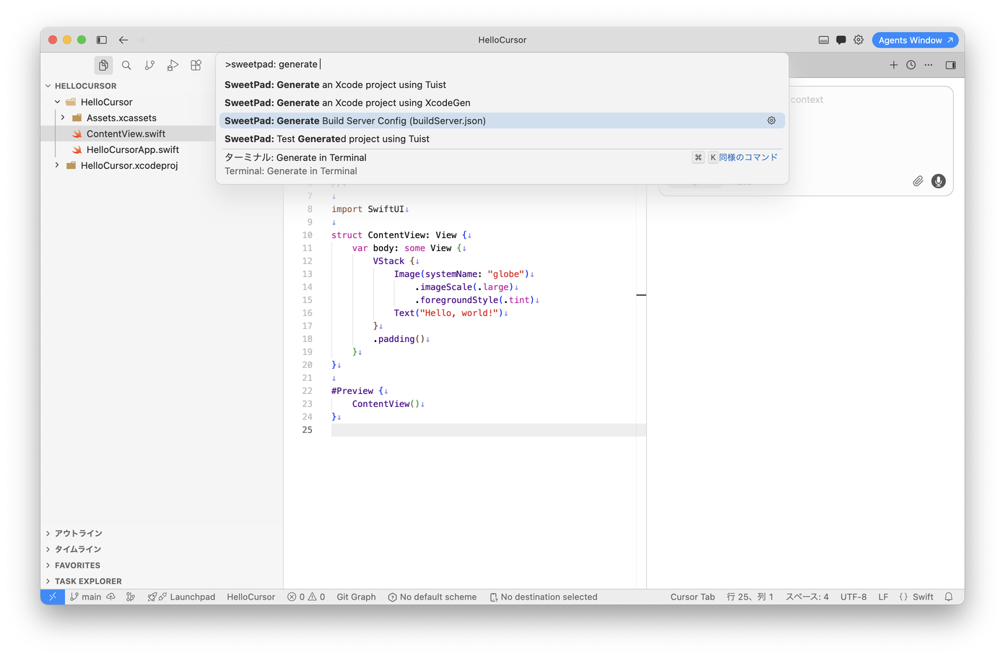Select Terminal: Generate in Terminal command
Screen dimensions: 1005x658
pyautogui.click(x=502, y=164)
